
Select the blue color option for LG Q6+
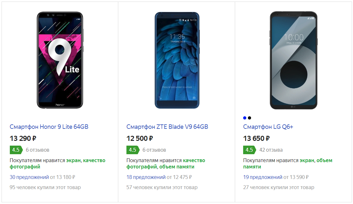tap(245, 118)
